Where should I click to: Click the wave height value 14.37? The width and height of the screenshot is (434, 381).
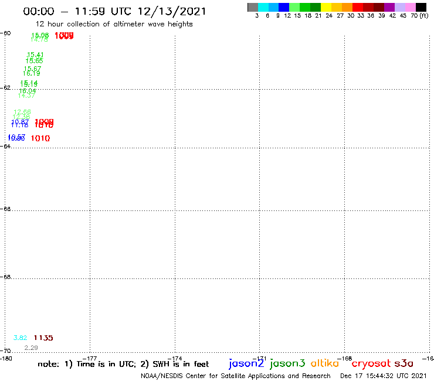26,96
